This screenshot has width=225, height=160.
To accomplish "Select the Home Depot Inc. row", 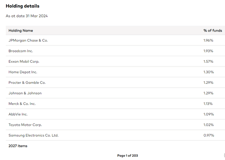I will tap(23, 72).
